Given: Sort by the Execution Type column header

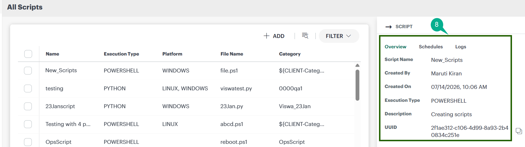Looking at the screenshot, I should 121,54.
